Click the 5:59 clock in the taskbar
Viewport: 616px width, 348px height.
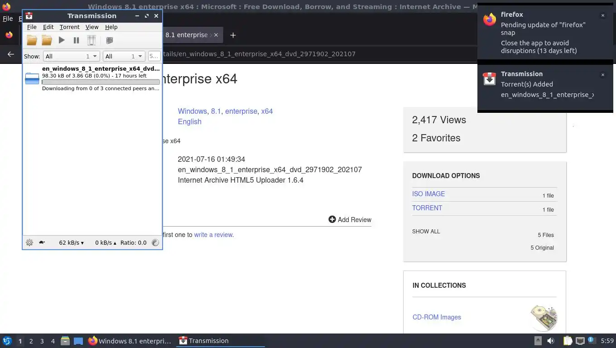click(x=607, y=341)
